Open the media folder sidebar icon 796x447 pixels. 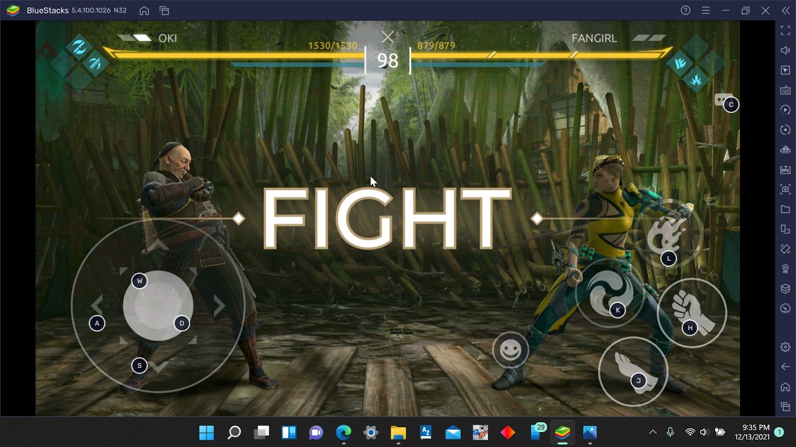pos(785,209)
